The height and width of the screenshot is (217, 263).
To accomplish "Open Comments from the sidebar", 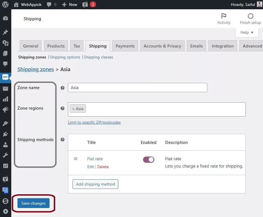I will [5, 64].
